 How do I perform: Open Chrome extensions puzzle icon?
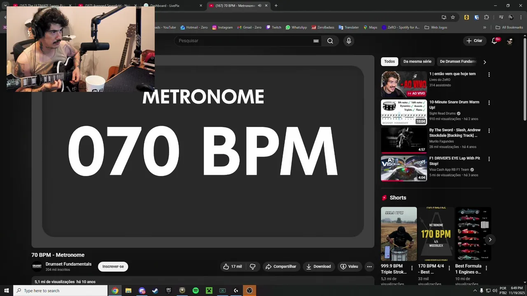[x=487, y=17]
